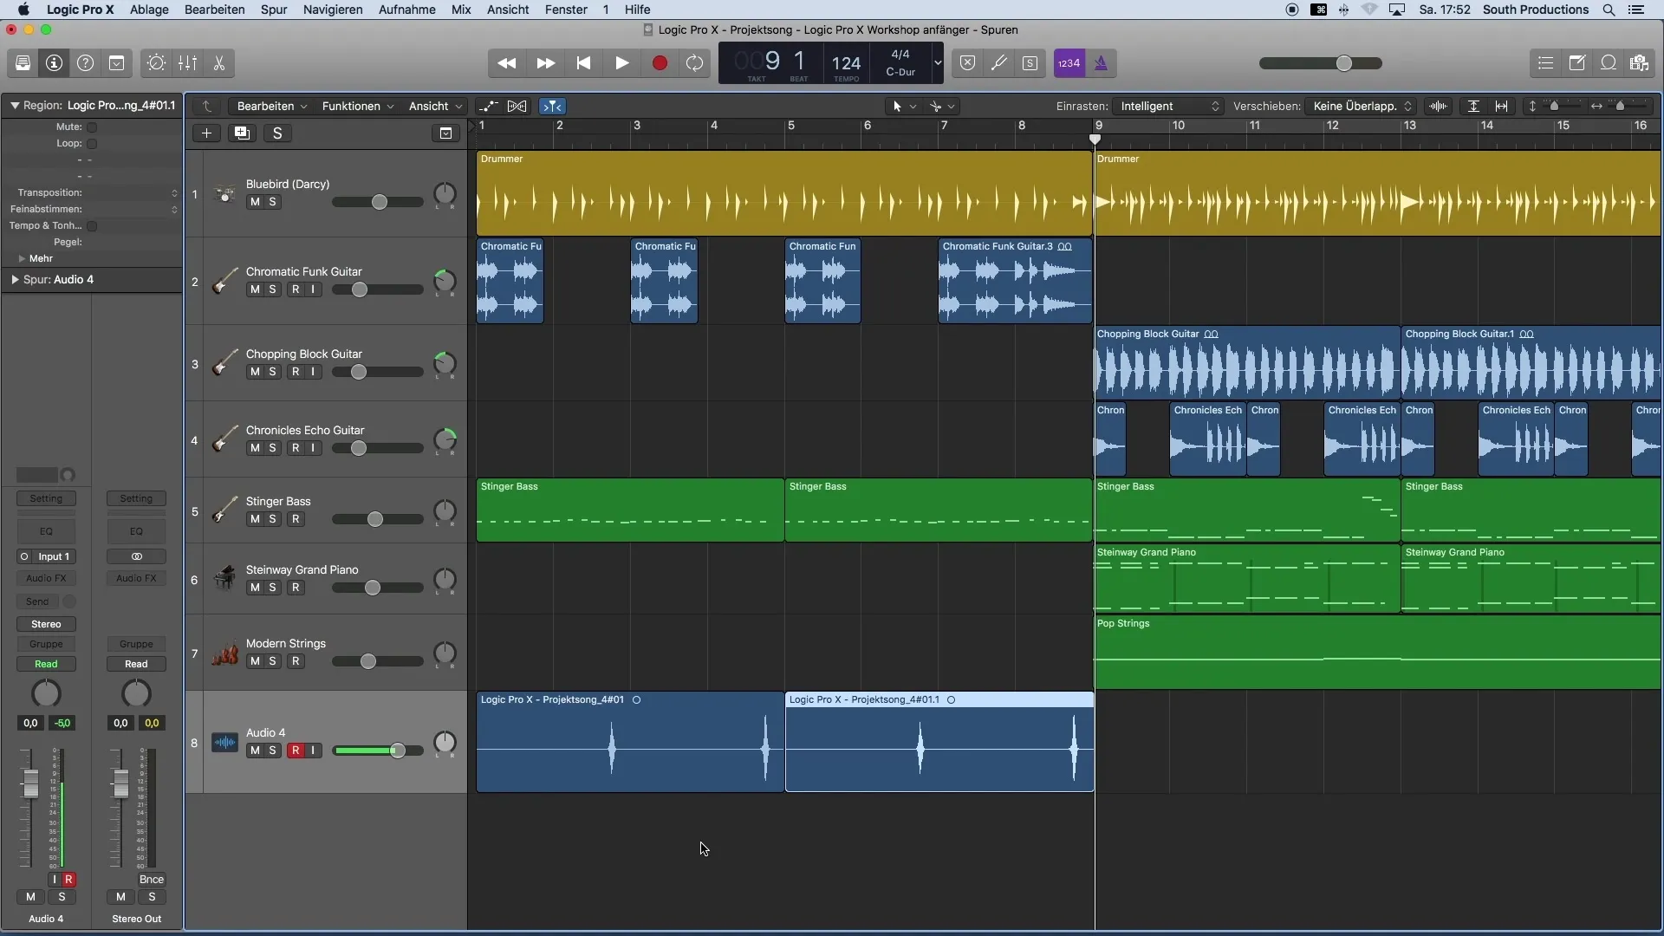Open the Einrasten Intelligent dropdown
Image resolution: width=1664 pixels, height=936 pixels.
[x=1168, y=106]
